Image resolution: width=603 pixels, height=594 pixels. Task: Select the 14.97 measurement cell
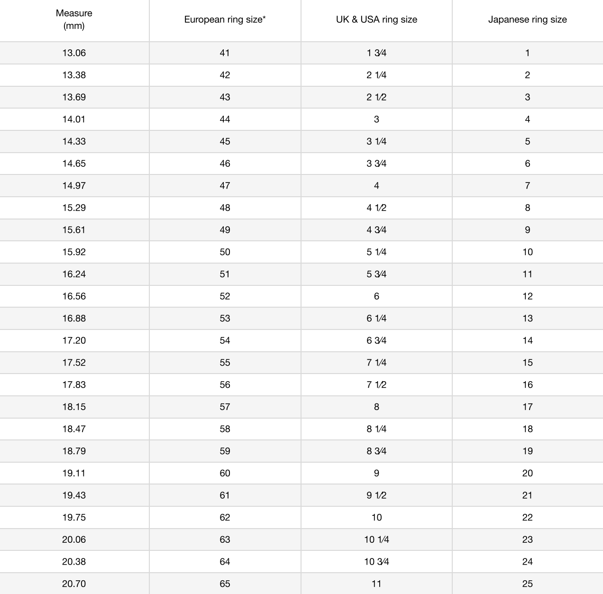[x=74, y=185]
